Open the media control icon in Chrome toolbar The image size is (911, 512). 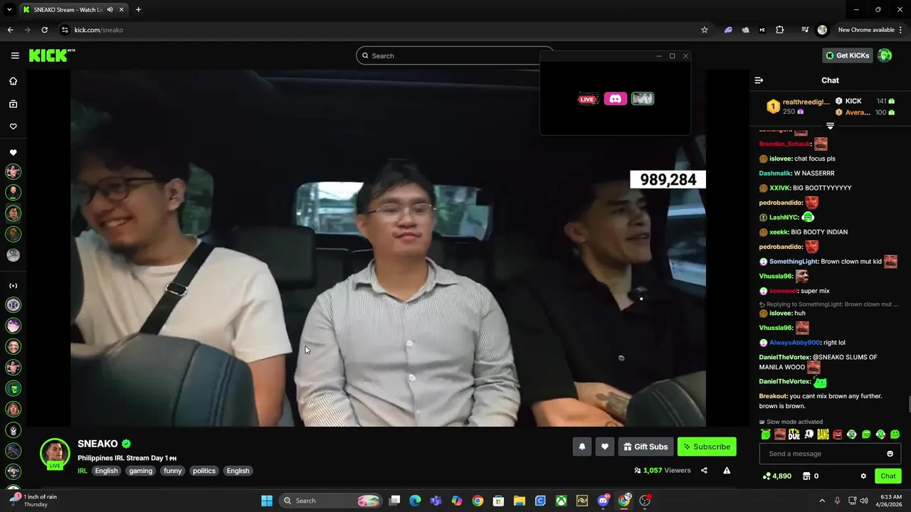(805, 30)
